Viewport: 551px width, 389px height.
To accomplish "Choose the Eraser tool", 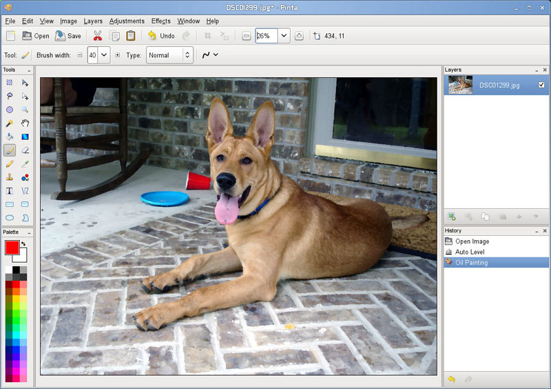I will pyautogui.click(x=25, y=150).
